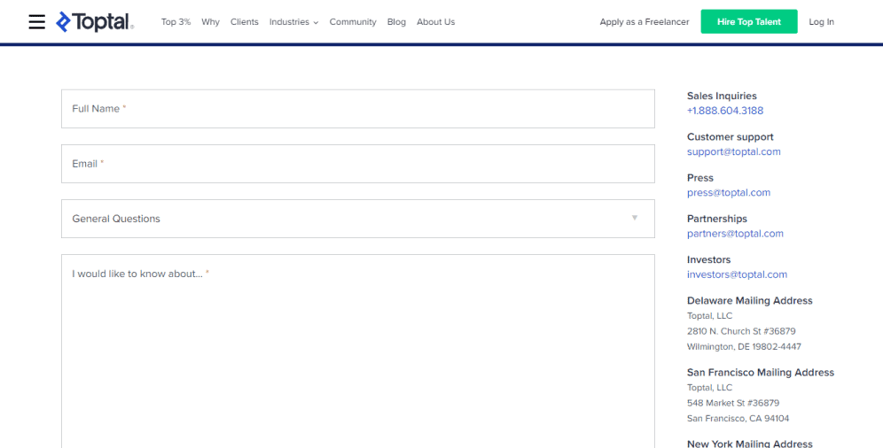Click the Hire Top Talent button

coord(749,21)
